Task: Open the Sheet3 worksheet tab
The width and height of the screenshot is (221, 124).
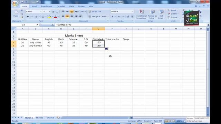Action: (x=50, y=118)
